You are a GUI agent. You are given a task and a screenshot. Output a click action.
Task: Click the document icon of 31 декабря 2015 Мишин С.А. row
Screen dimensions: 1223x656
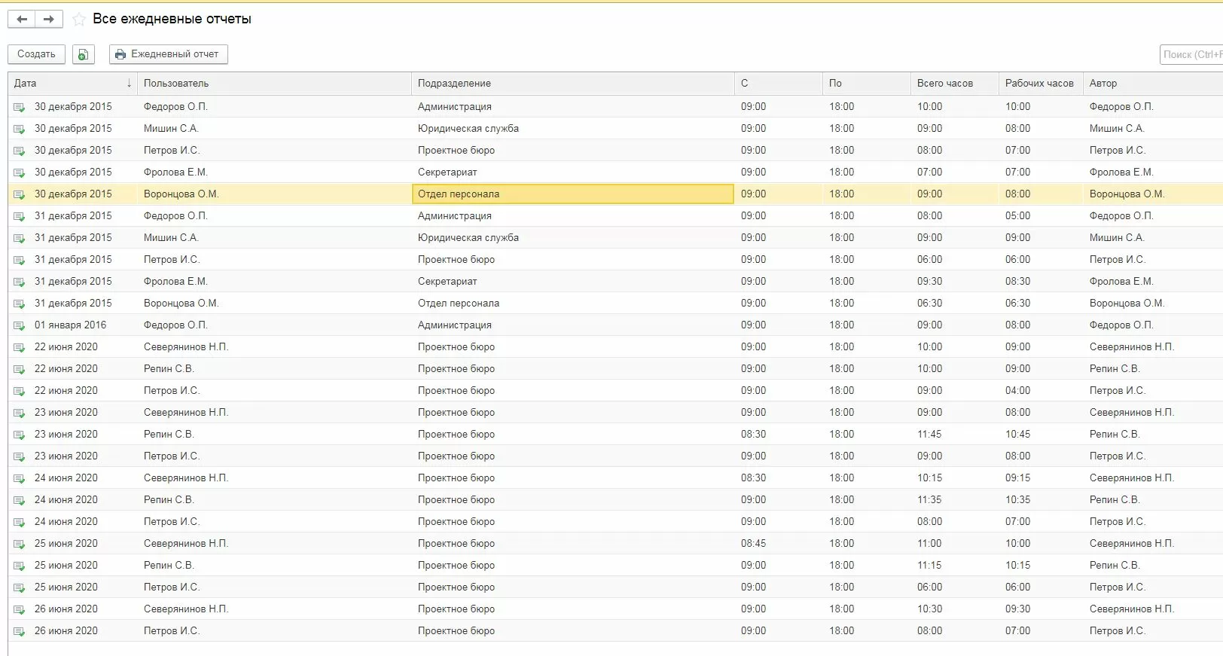click(19, 238)
